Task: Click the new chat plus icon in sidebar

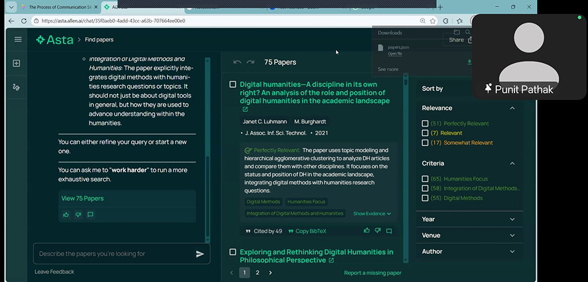Action: [x=16, y=64]
